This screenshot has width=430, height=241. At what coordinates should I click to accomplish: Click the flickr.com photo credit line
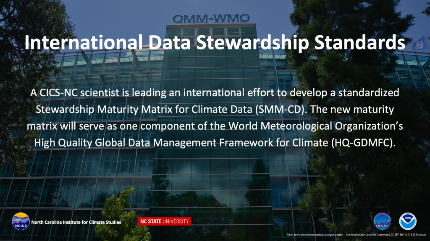tap(356, 235)
